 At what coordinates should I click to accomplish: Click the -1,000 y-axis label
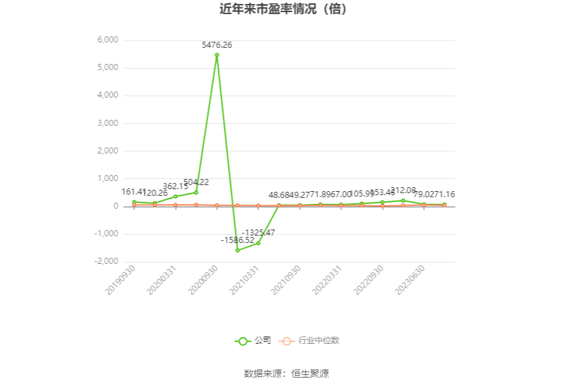click(x=107, y=234)
